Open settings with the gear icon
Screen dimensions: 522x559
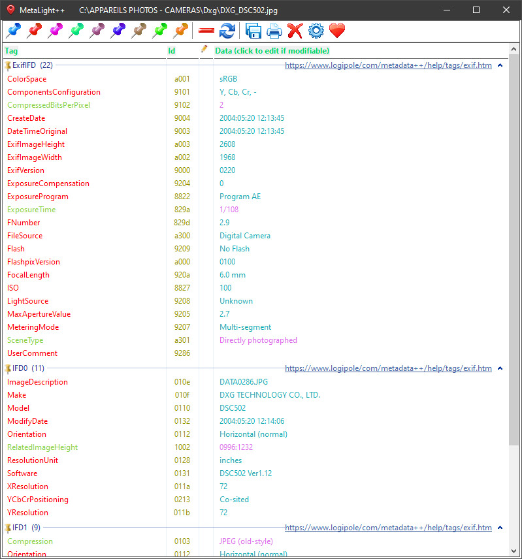(316, 31)
